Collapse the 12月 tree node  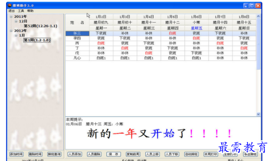click(16, 21)
